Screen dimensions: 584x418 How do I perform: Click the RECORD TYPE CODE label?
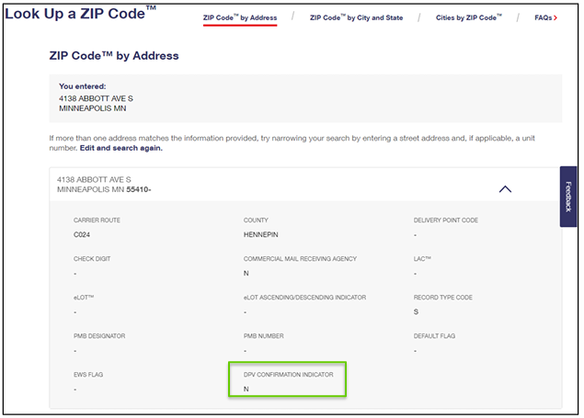click(442, 298)
